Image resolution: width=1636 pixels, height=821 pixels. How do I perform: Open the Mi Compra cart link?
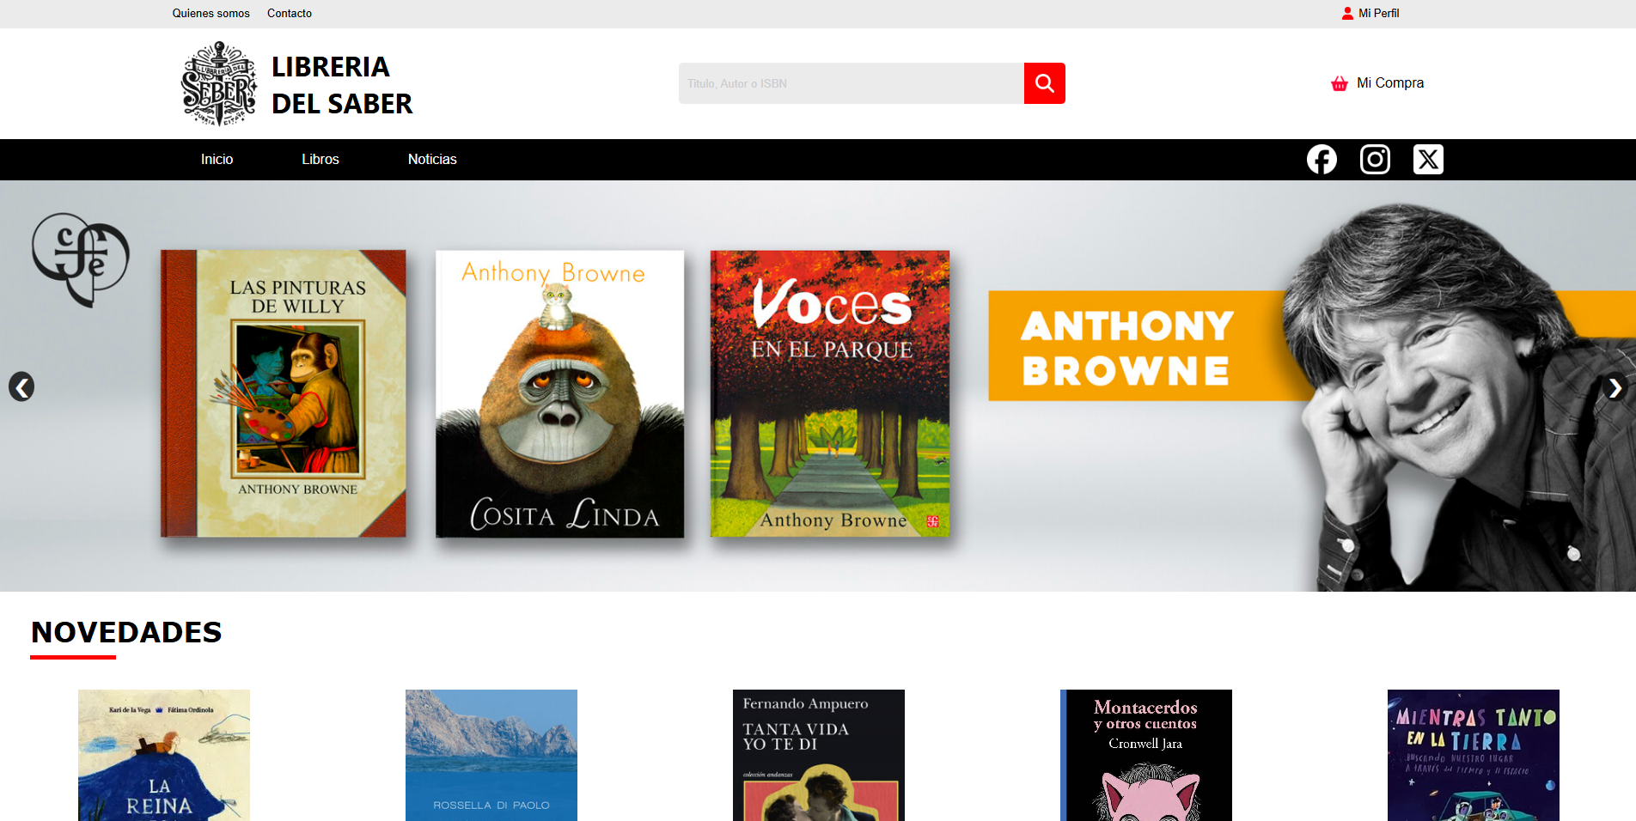tap(1389, 83)
